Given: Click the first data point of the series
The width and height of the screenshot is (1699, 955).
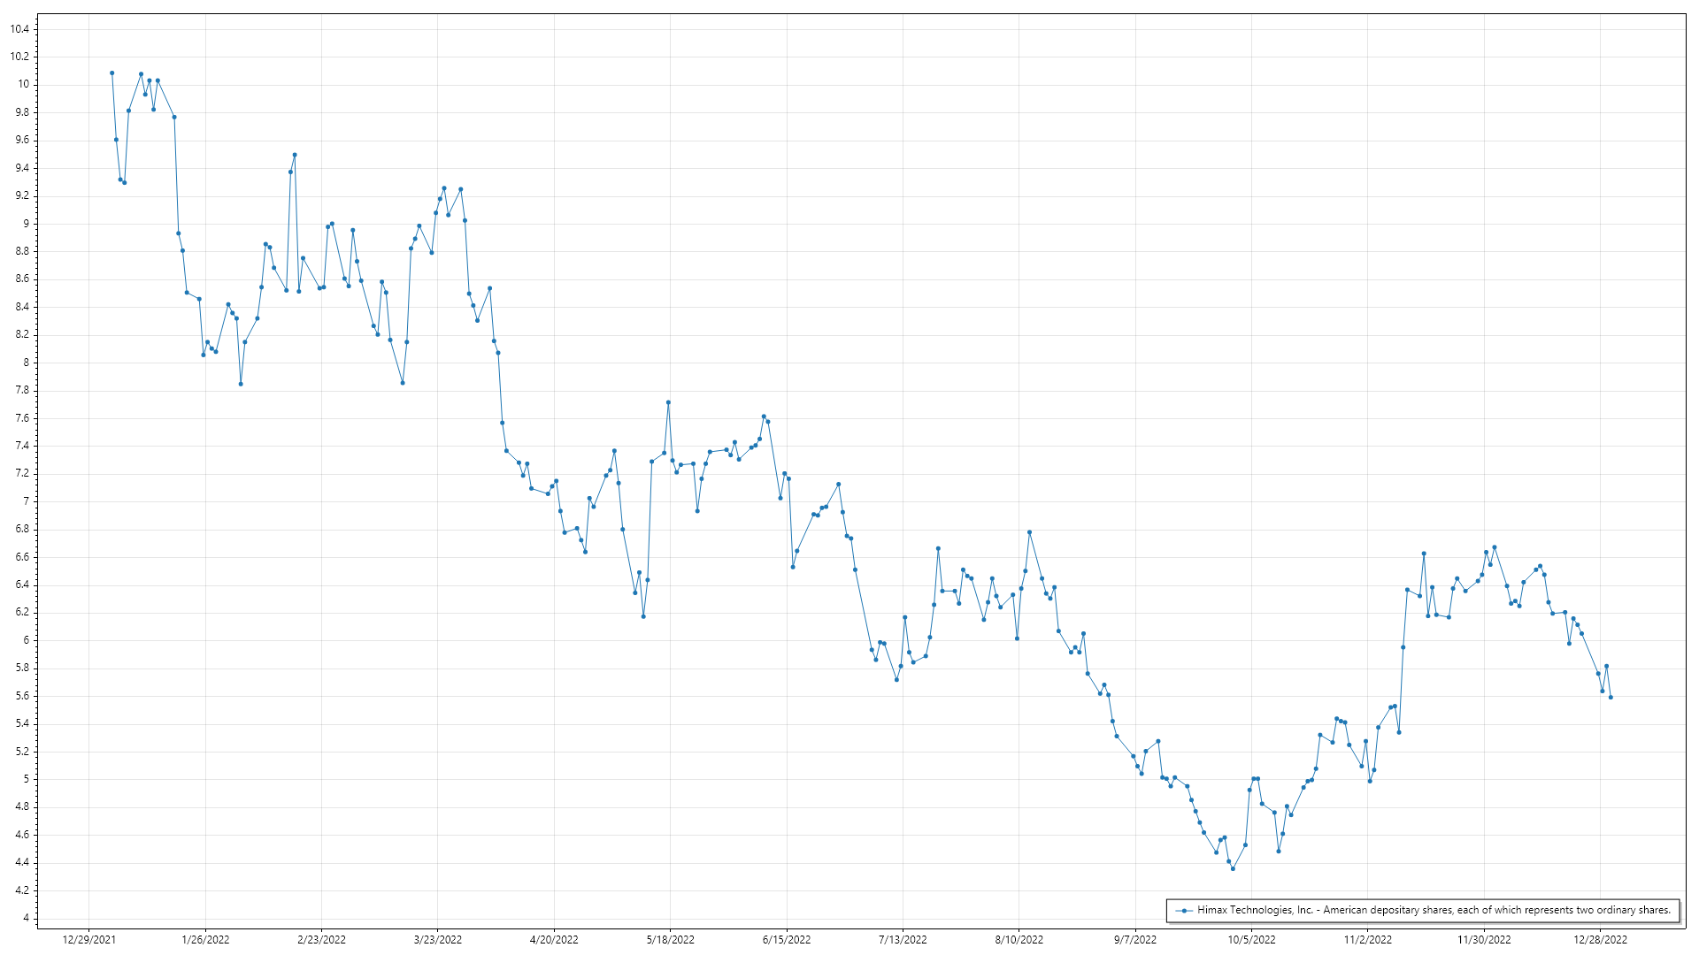Looking at the screenshot, I should click(111, 73).
